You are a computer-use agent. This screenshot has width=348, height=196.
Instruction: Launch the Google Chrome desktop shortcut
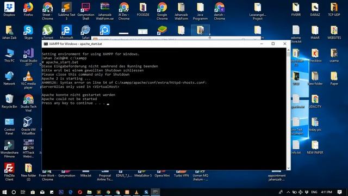pos(162,11)
